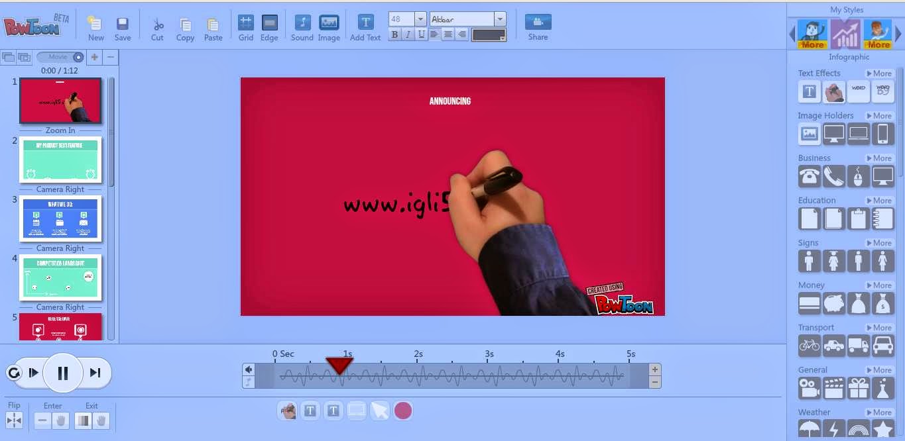This screenshot has width=905, height=441.
Task: Select the Infographic style tab
Action: pos(845,34)
